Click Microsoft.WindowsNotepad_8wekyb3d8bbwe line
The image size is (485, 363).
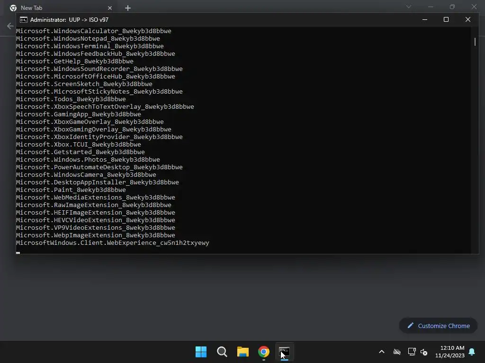coord(88,39)
